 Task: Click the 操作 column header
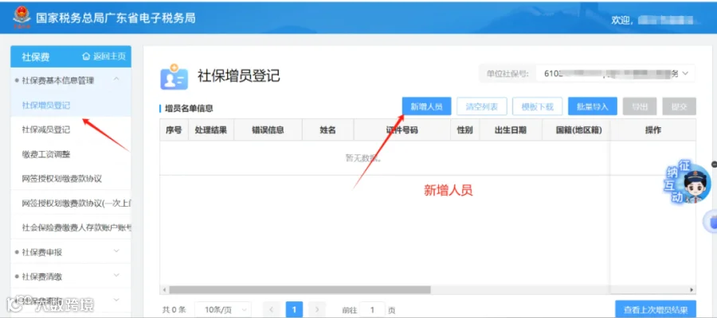coord(653,130)
